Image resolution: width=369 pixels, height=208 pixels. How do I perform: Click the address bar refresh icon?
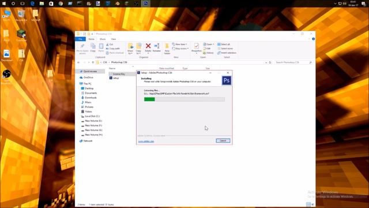click(270, 62)
